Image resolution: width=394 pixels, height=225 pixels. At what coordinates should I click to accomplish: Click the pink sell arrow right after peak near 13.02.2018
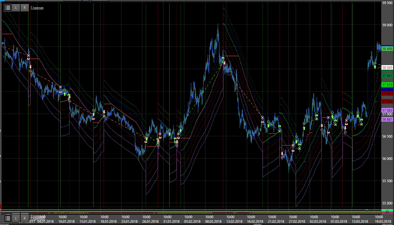pos(224,63)
